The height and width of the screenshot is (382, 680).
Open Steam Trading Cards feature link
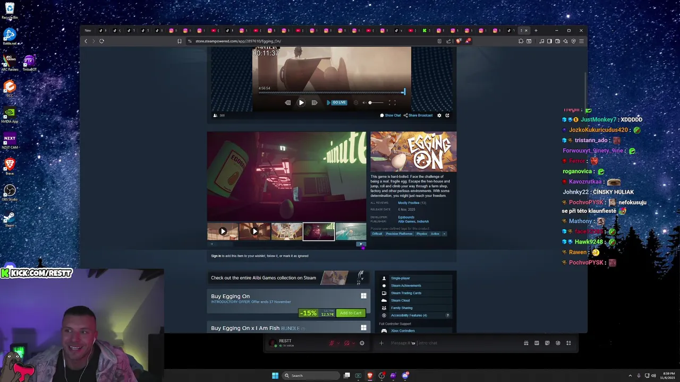pos(406,293)
